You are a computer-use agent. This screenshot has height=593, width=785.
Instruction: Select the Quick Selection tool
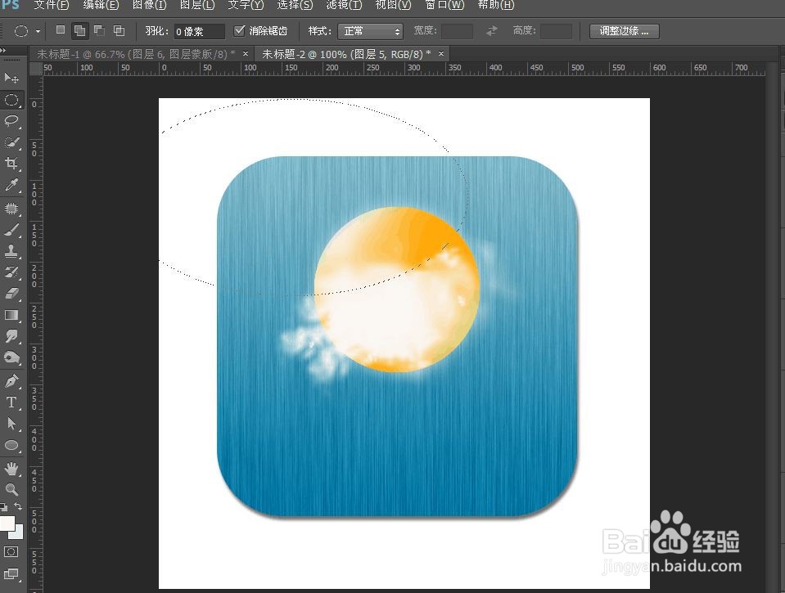[x=11, y=142]
